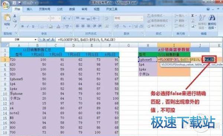This screenshot has width=223, height=136.
Task: Open the Help question mark icon
Action: (x=208, y=9)
